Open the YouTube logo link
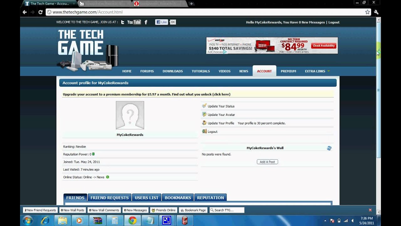 (x=134, y=22)
